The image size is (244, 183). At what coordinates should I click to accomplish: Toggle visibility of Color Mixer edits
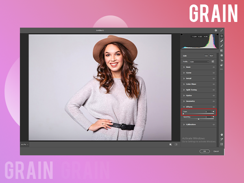pos(213,84)
